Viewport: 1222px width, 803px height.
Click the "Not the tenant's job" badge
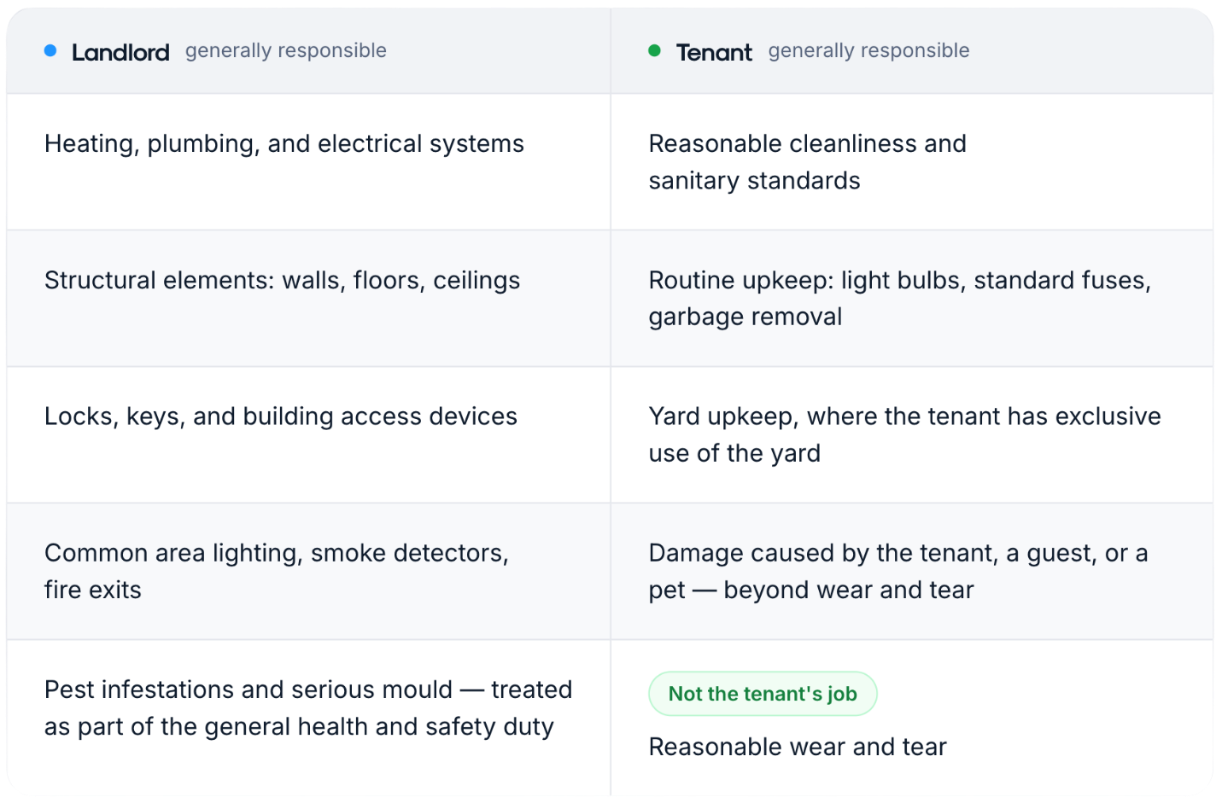click(763, 694)
